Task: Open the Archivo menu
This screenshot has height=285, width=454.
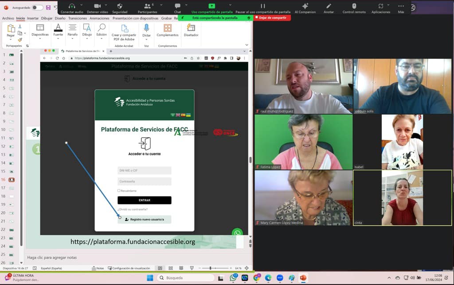Action: click(x=8, y=18)
